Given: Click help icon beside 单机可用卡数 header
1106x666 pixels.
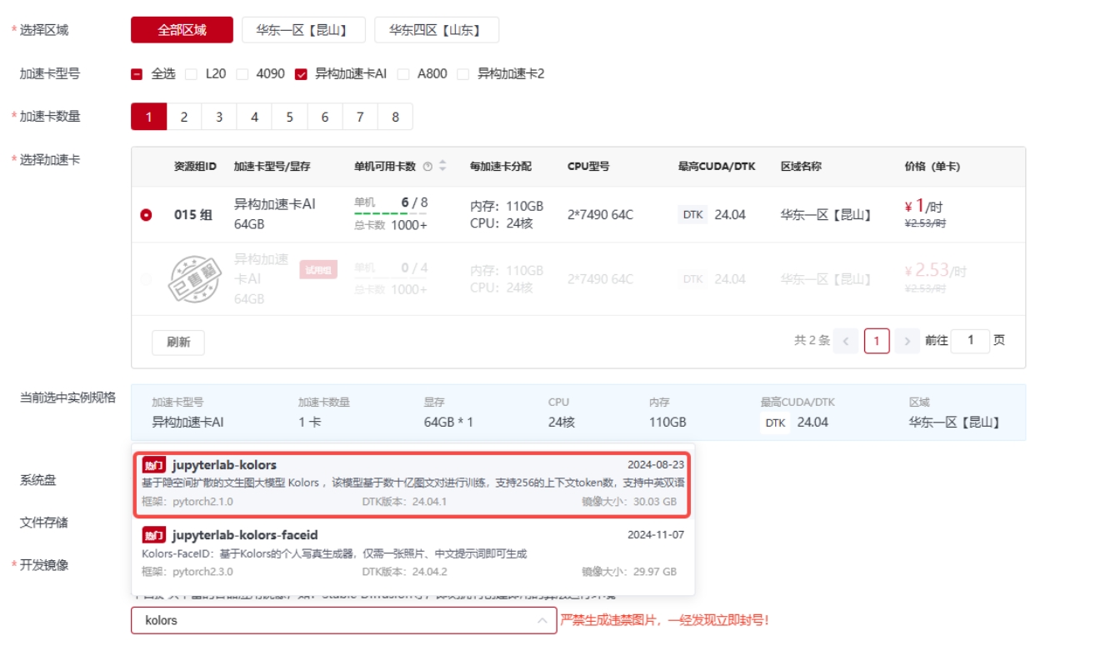Looking at the screenshot, I should pyautogui.click(x=428, y=167).
